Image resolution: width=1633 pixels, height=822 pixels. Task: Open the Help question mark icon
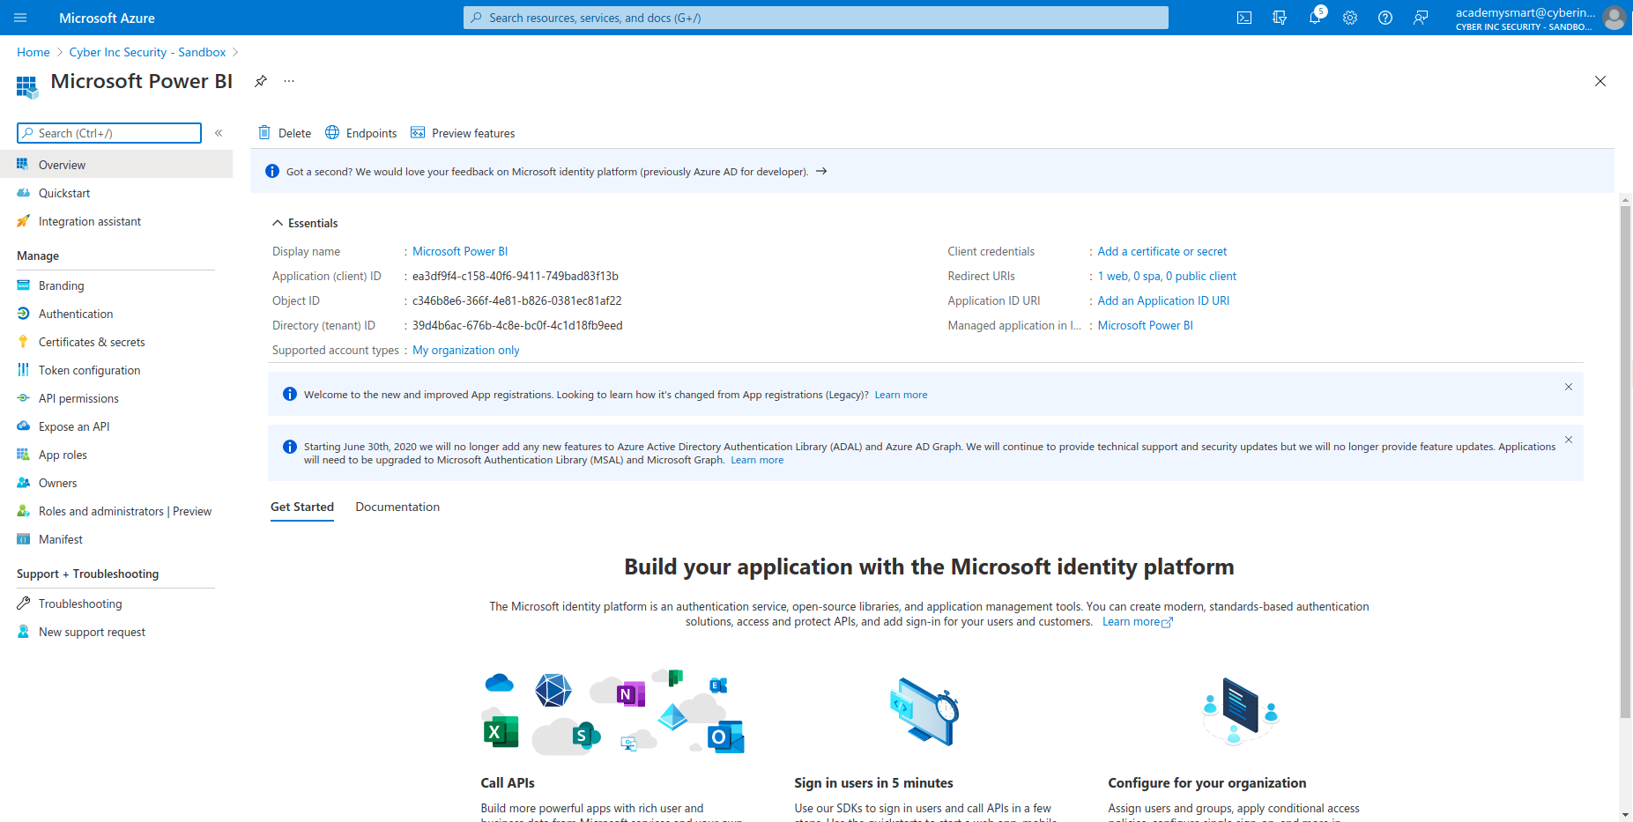point(1385,18)
